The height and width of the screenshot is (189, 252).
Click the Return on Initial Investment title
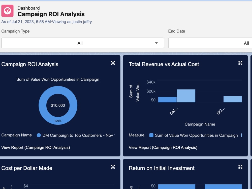pos(162,168)
